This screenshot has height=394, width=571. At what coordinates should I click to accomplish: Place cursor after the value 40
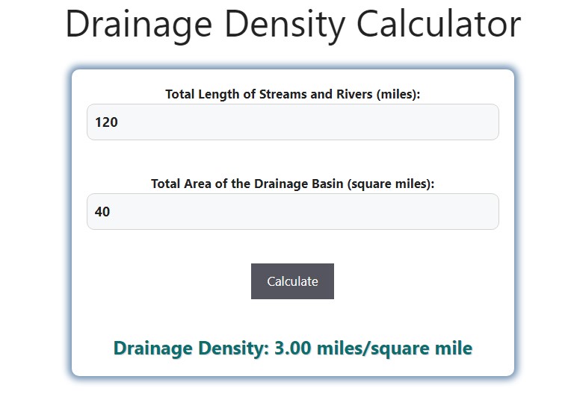(x=111, y=211)
